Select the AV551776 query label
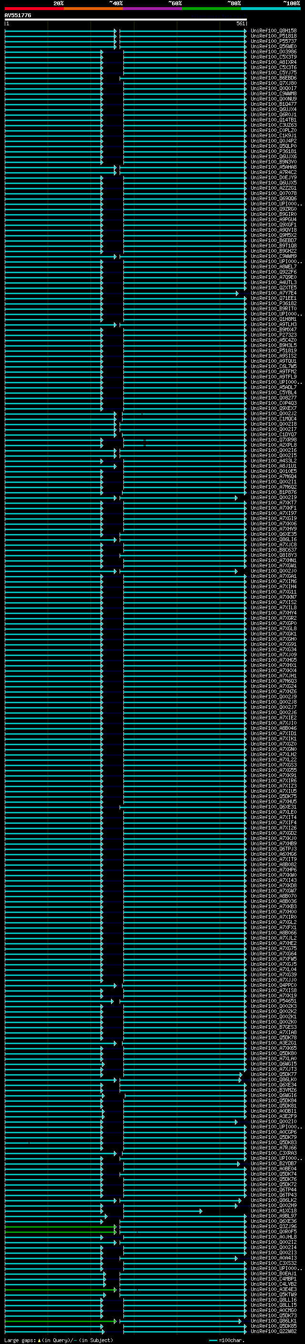This screenshot has height=1344, width=305. 18,15
